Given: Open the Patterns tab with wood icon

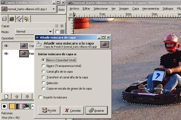Looking at the screenshot, I should click(x=12, y=106).
